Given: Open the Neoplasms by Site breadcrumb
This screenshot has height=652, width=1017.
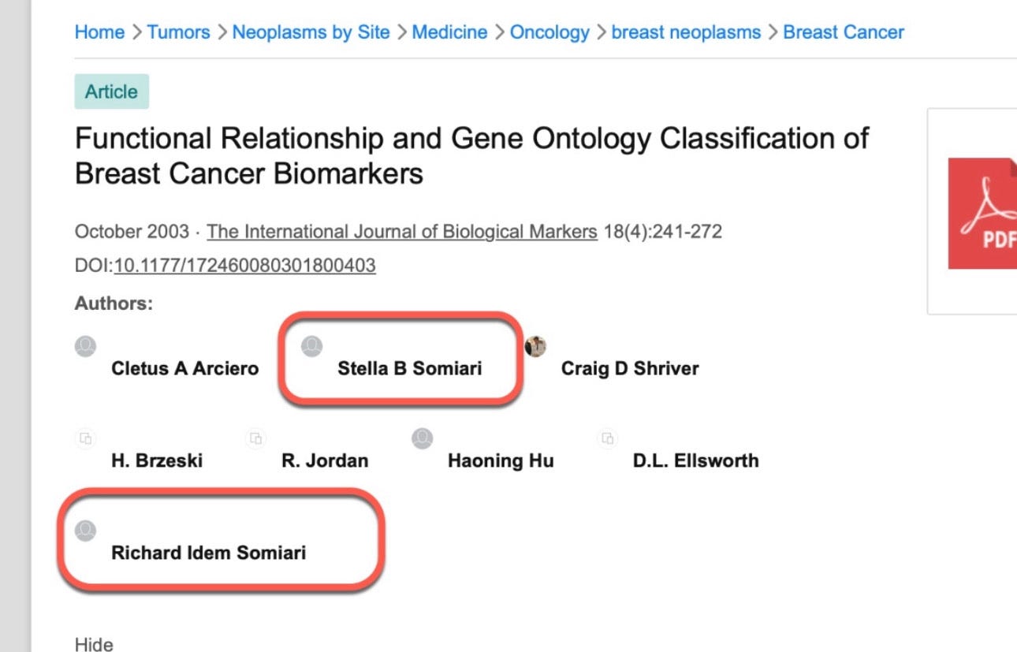Looking at the screenshot, I should pos(311,32).
